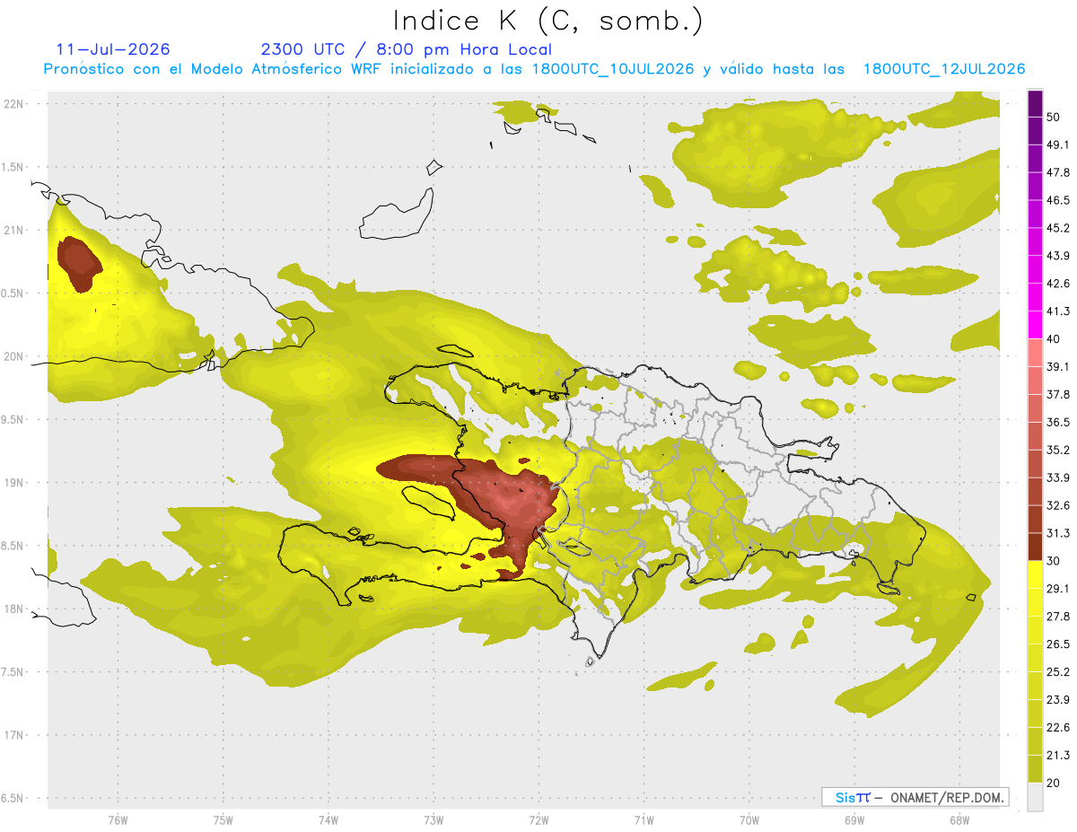1077x832 pixels.
Task: Click the colorbar value "30"
Action: pyautogui.click(x=1055, y=561)
